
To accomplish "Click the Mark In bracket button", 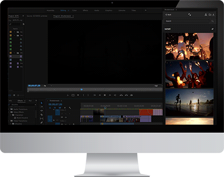I will (83, 95).
